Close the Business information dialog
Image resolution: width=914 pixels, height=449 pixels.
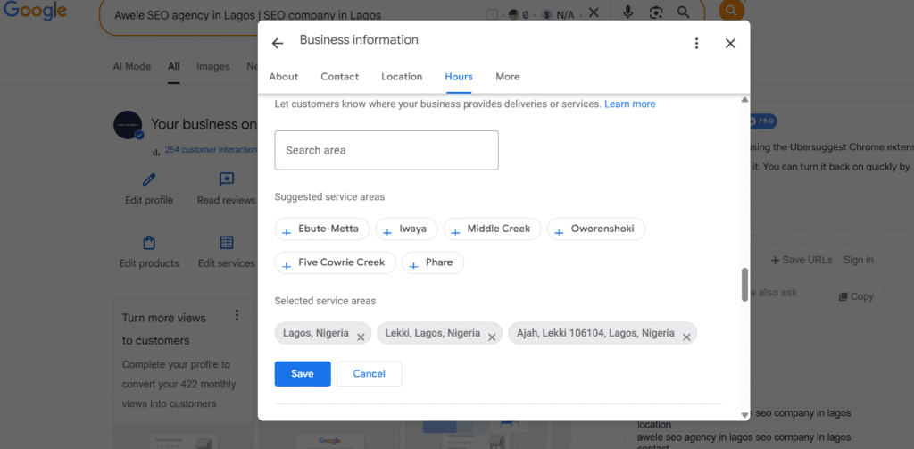click(x=730, y=43)
